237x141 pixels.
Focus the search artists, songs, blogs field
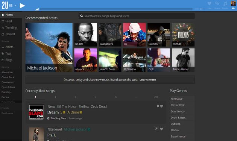click(x=137, y=16)
